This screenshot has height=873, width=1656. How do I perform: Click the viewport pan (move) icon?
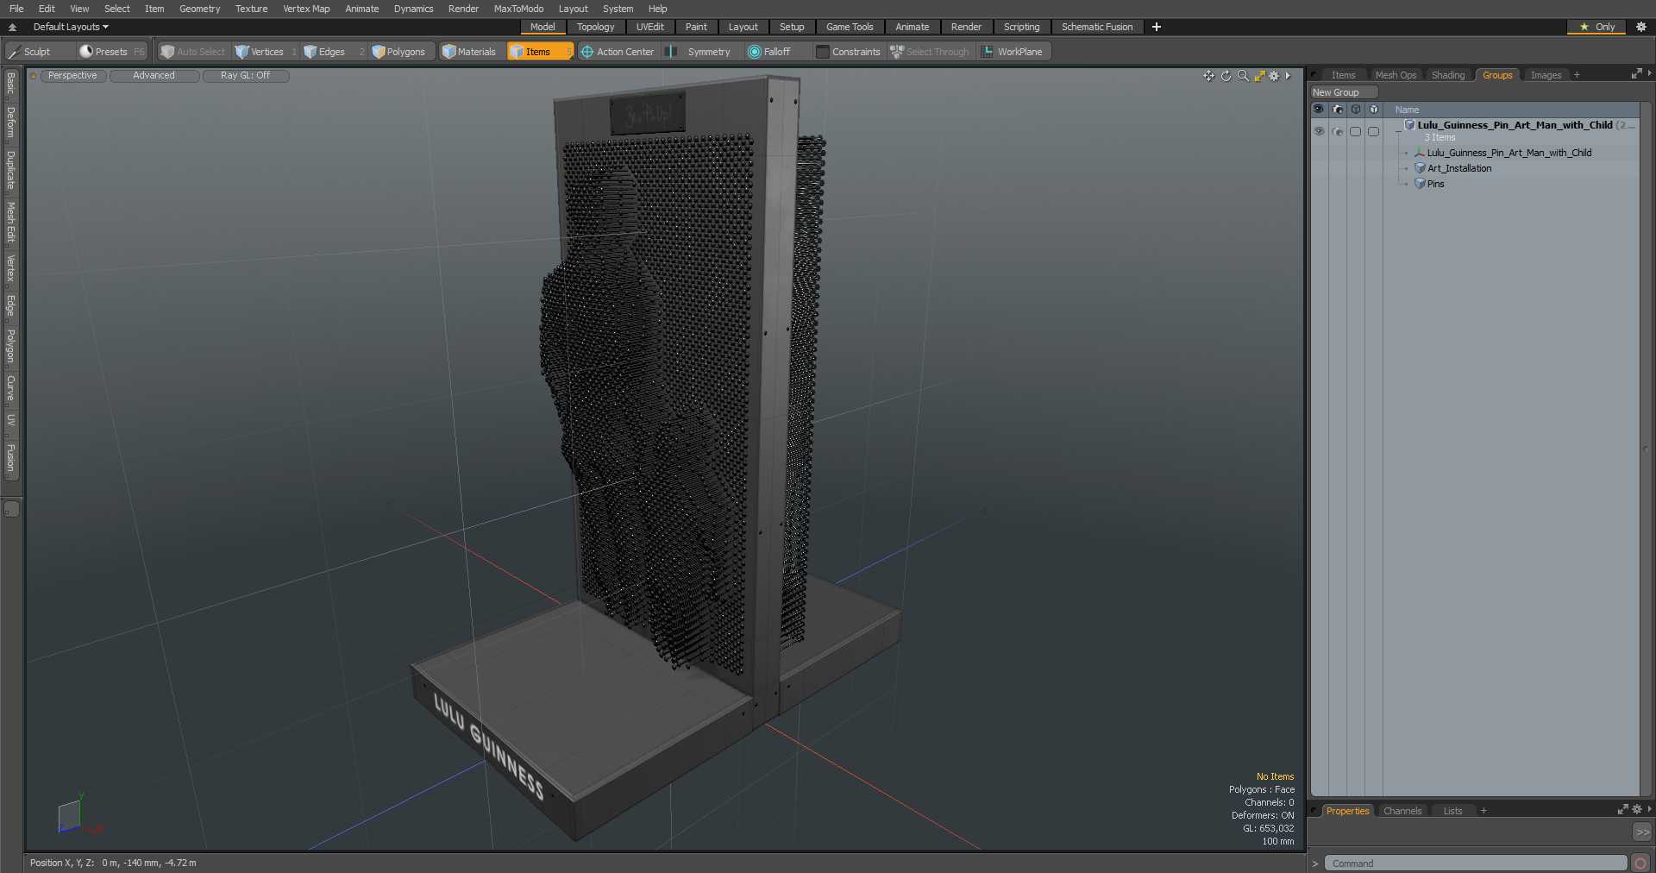pos(1209,76)
